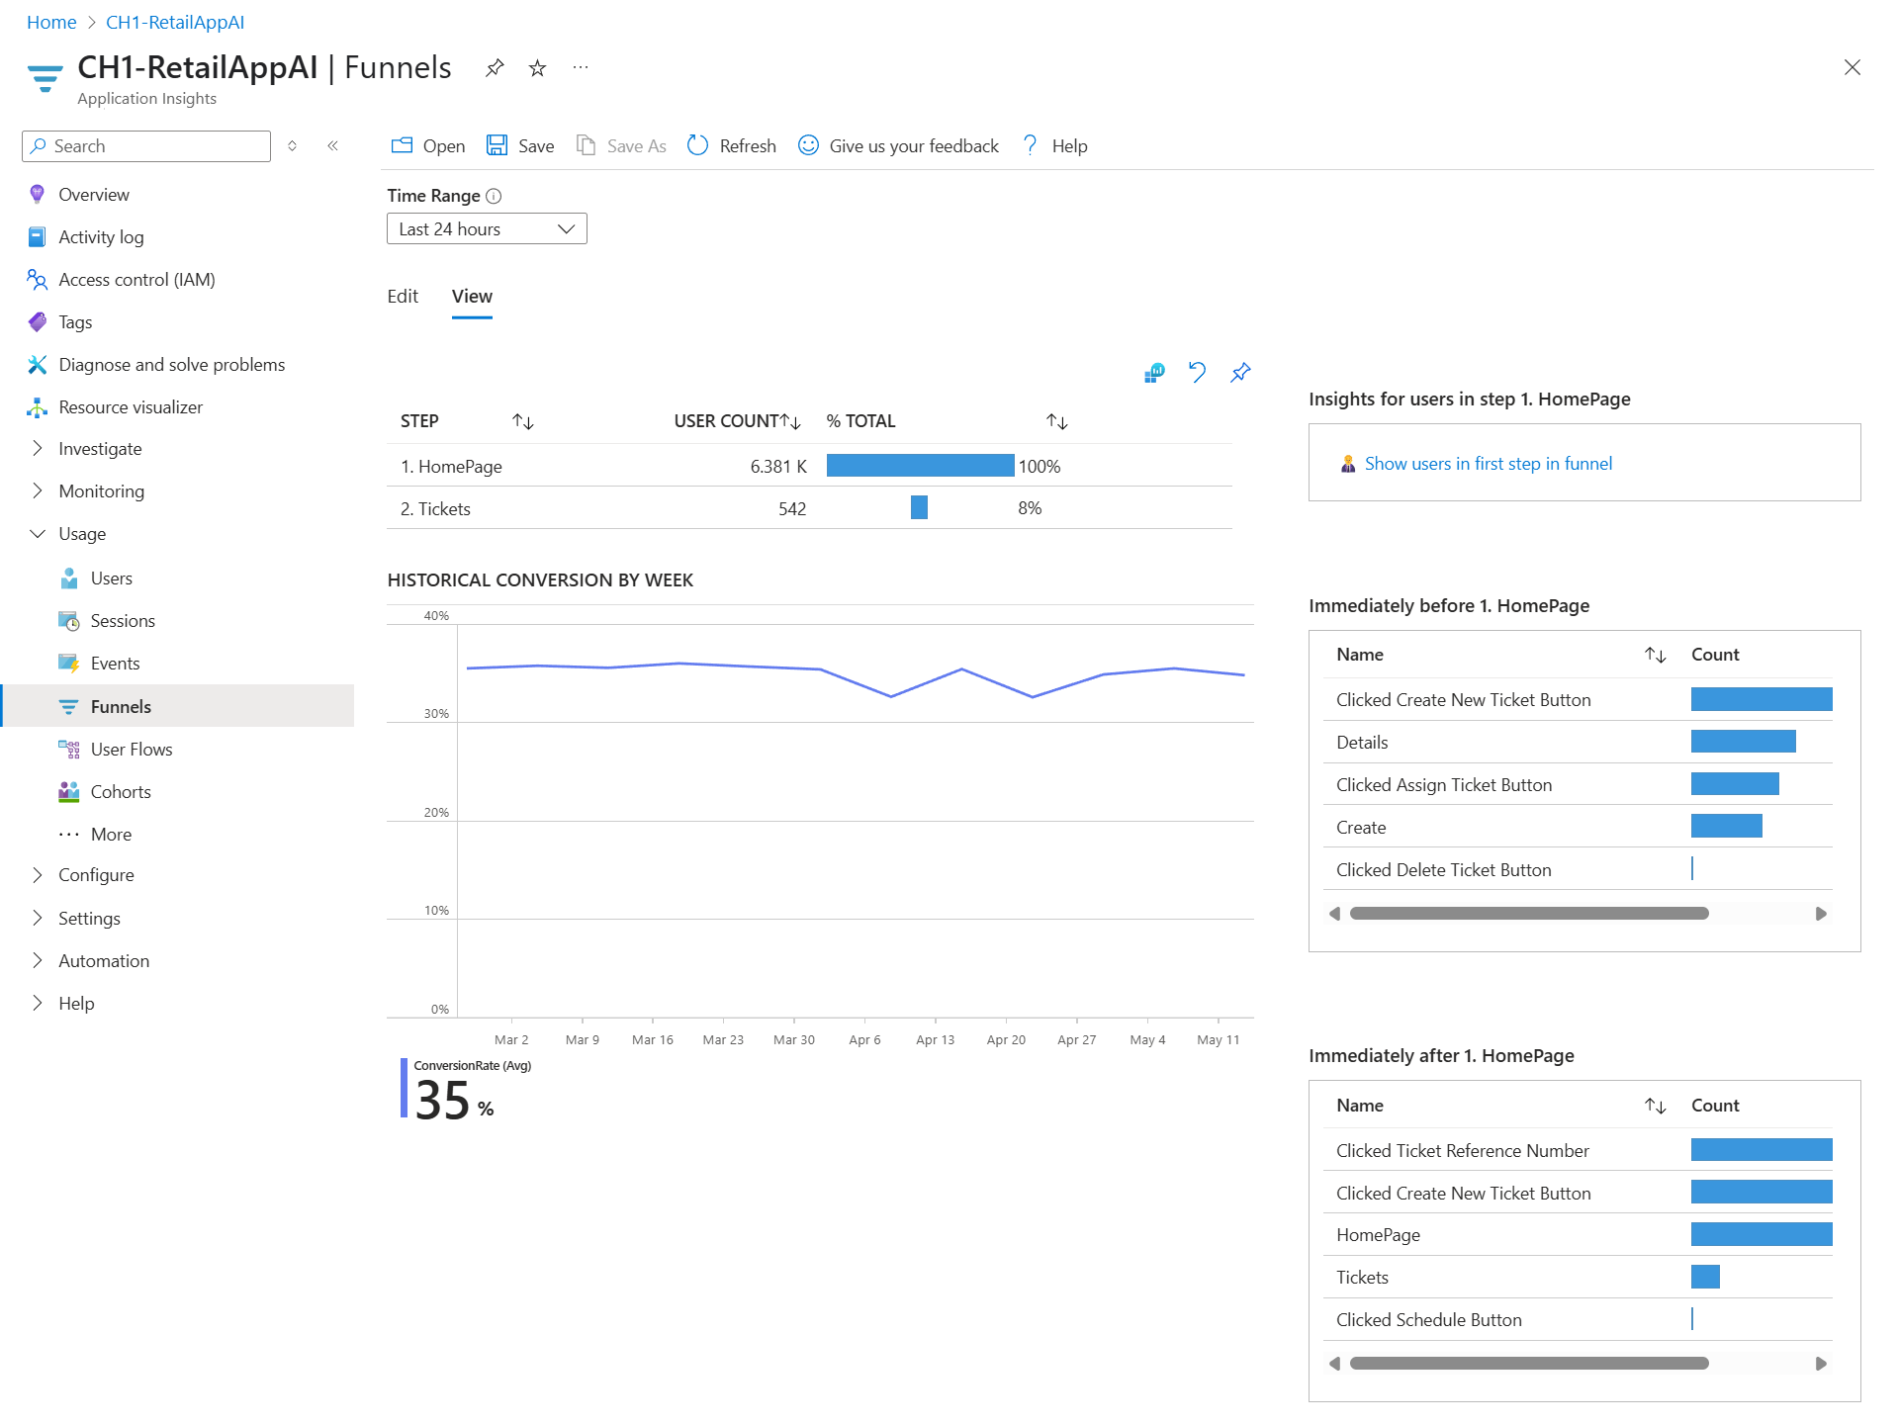The image size is (1899, 1424).
Task: Collapse the sidebar with double chevron
Action: pyautogui.click(x=333, y=145)
